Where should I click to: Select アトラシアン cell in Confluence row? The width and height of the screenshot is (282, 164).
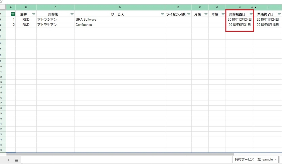(x=55, y=25)
